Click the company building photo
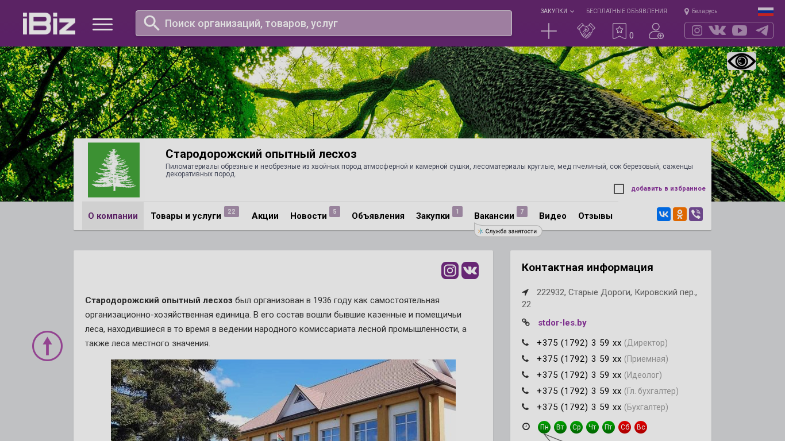 point(283,400)
